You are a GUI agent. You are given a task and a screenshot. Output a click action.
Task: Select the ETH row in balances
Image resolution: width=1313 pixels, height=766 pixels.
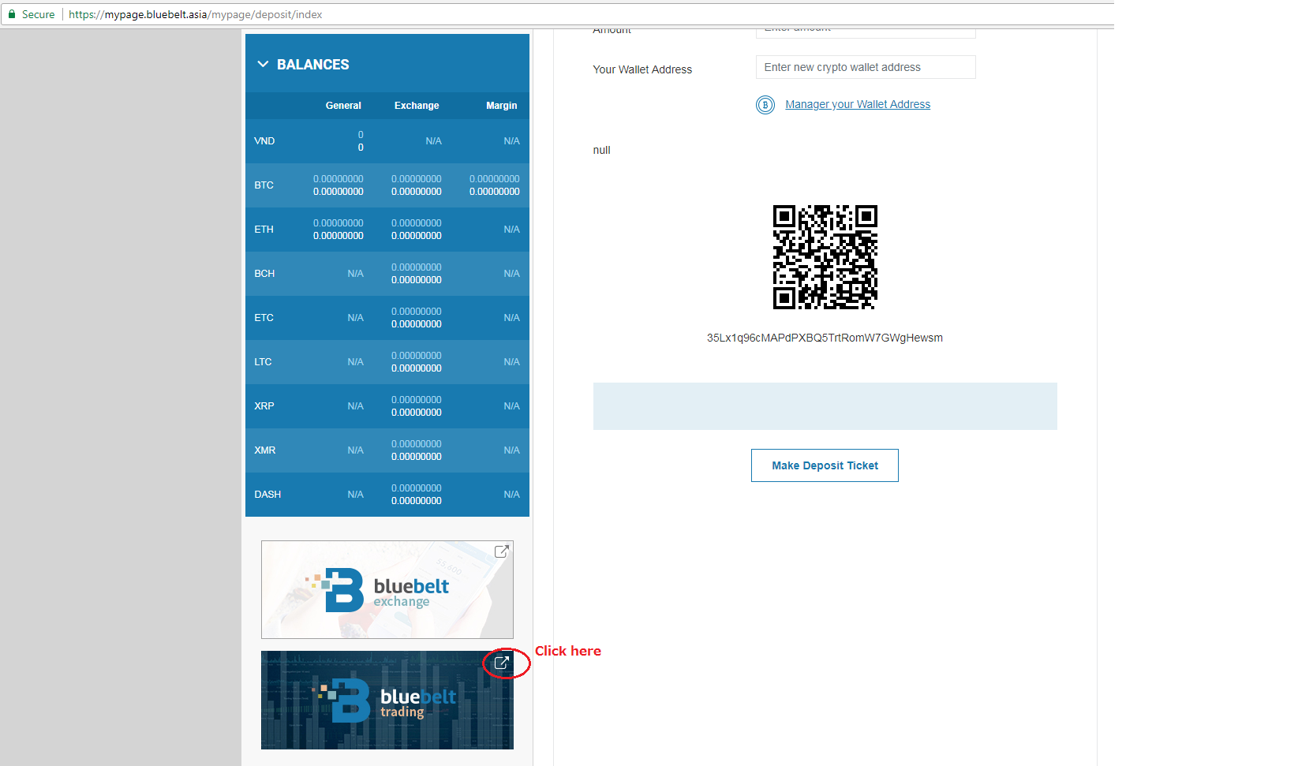click(387, 230)
